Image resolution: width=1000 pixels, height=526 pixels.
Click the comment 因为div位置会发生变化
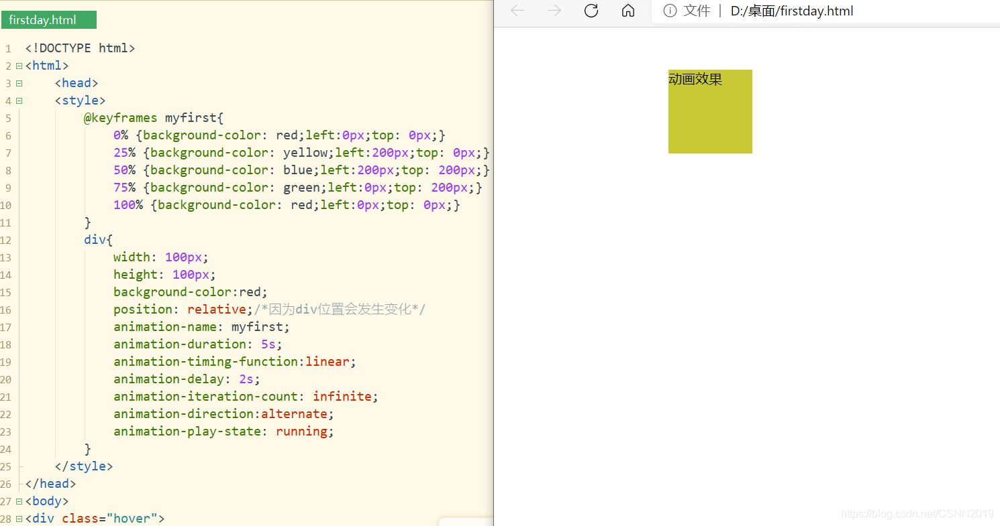click(x=340, y=310)
